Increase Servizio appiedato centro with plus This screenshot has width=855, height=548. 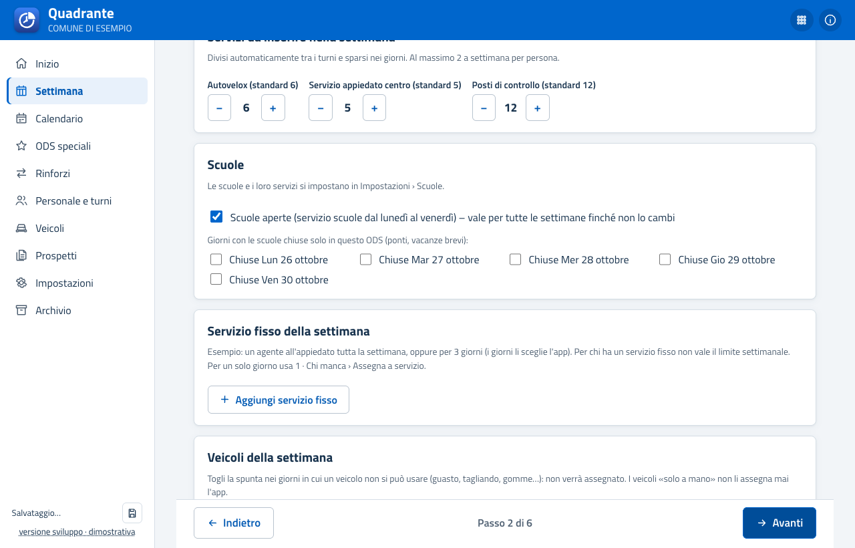point(374,108)
